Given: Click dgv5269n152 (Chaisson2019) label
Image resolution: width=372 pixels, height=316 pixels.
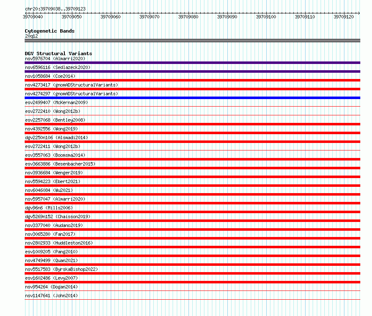Looking at the screenshot, I should click(58, 217).
